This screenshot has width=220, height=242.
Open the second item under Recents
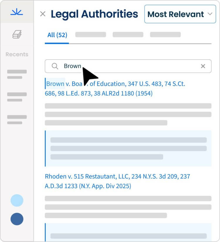tap(17, 97)
